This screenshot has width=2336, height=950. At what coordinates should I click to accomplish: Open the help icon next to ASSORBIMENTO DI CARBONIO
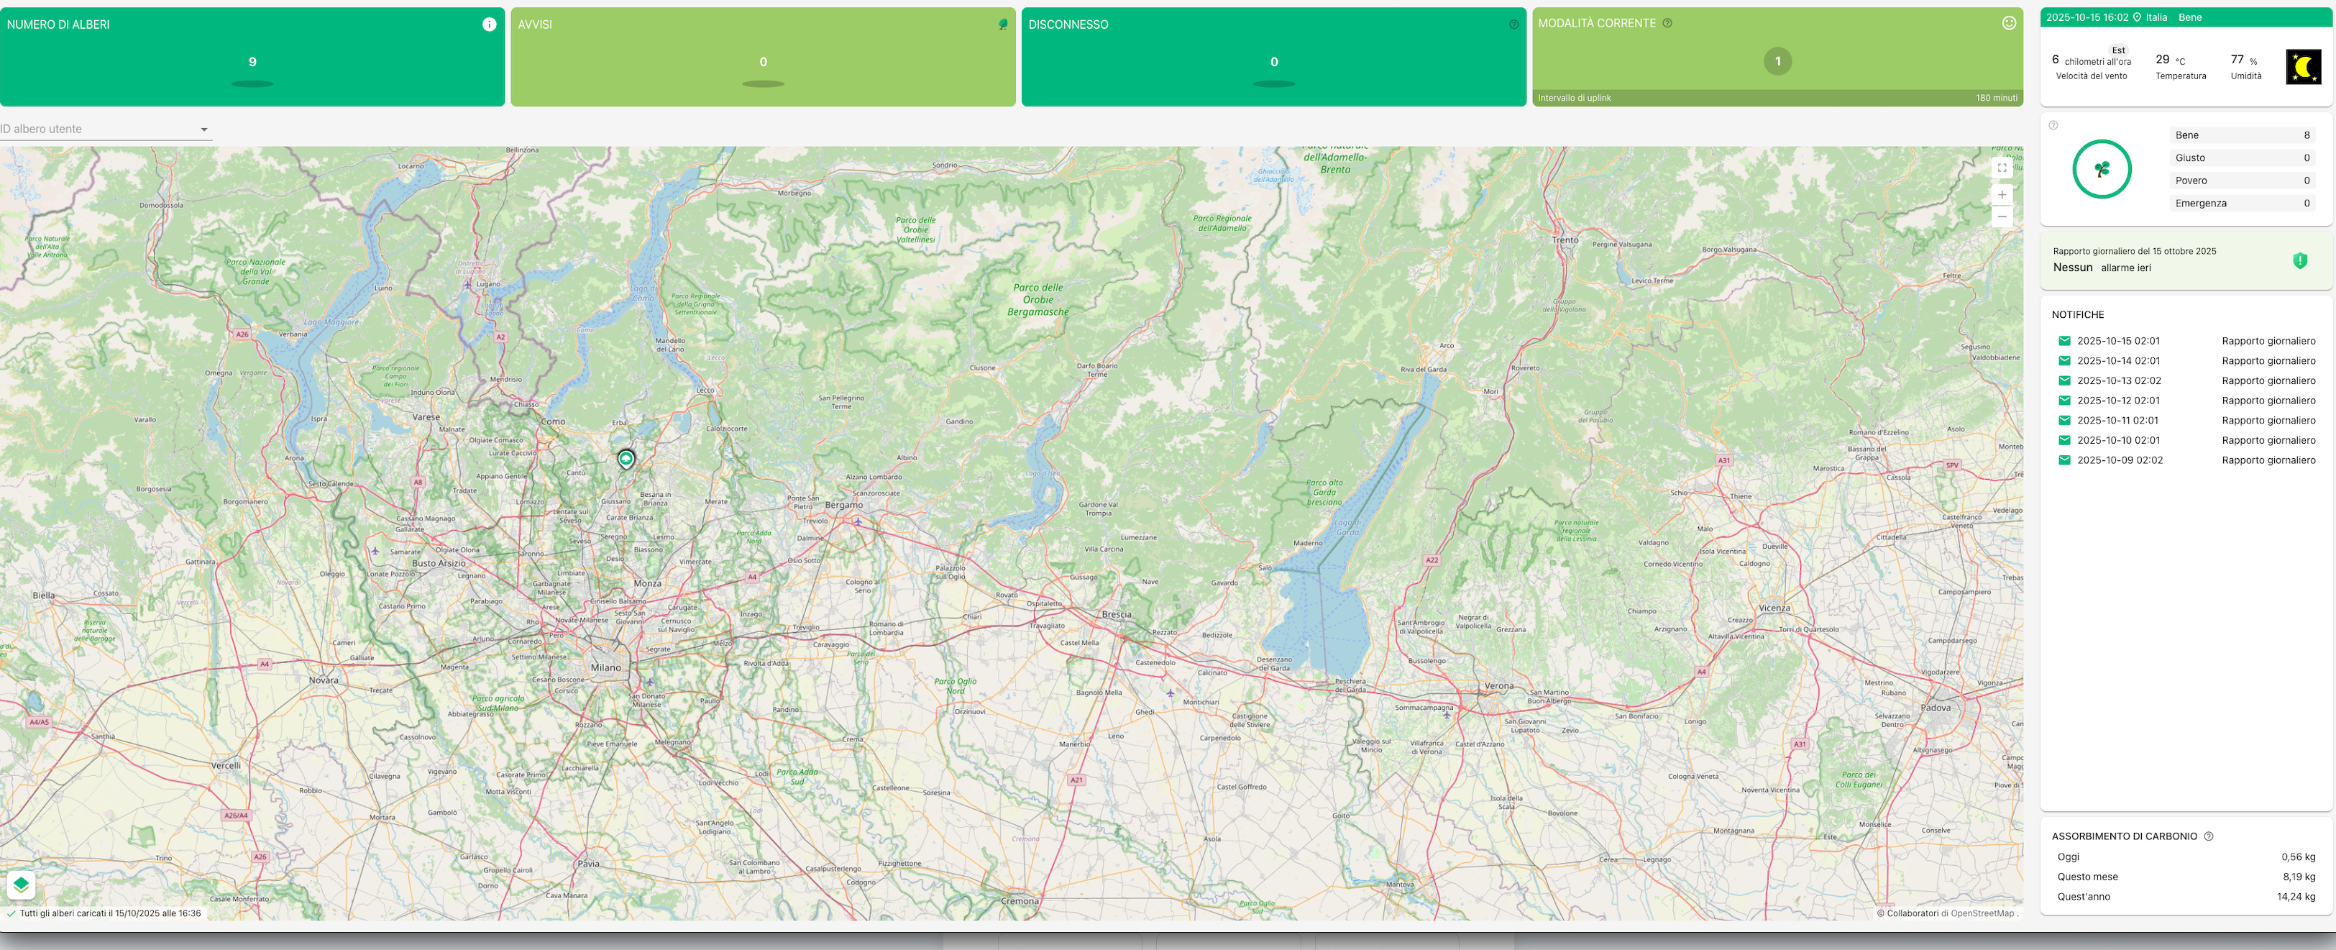pos(2207,836)
